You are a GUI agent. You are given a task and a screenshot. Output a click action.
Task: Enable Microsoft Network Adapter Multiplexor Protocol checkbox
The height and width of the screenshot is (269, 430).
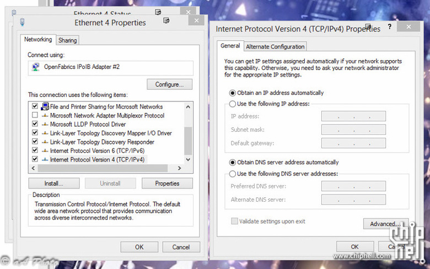tap(35, 115)
